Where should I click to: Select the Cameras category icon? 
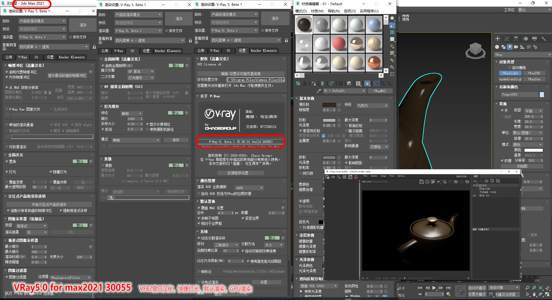(516, 47)
